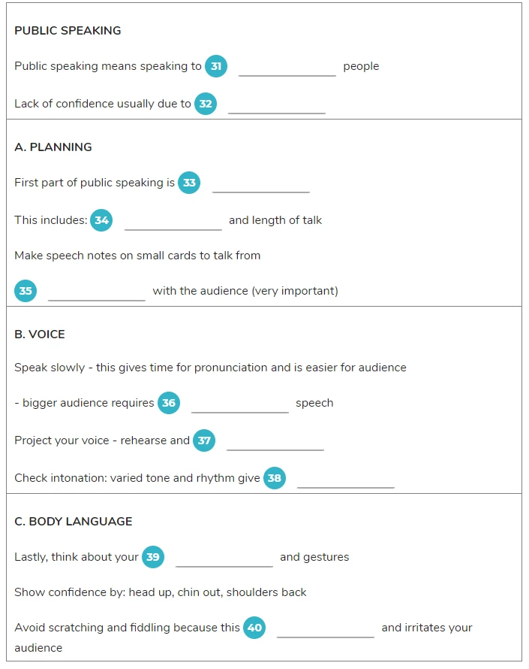
Task: Click the question 40 number badge
Action: (254, 628)
